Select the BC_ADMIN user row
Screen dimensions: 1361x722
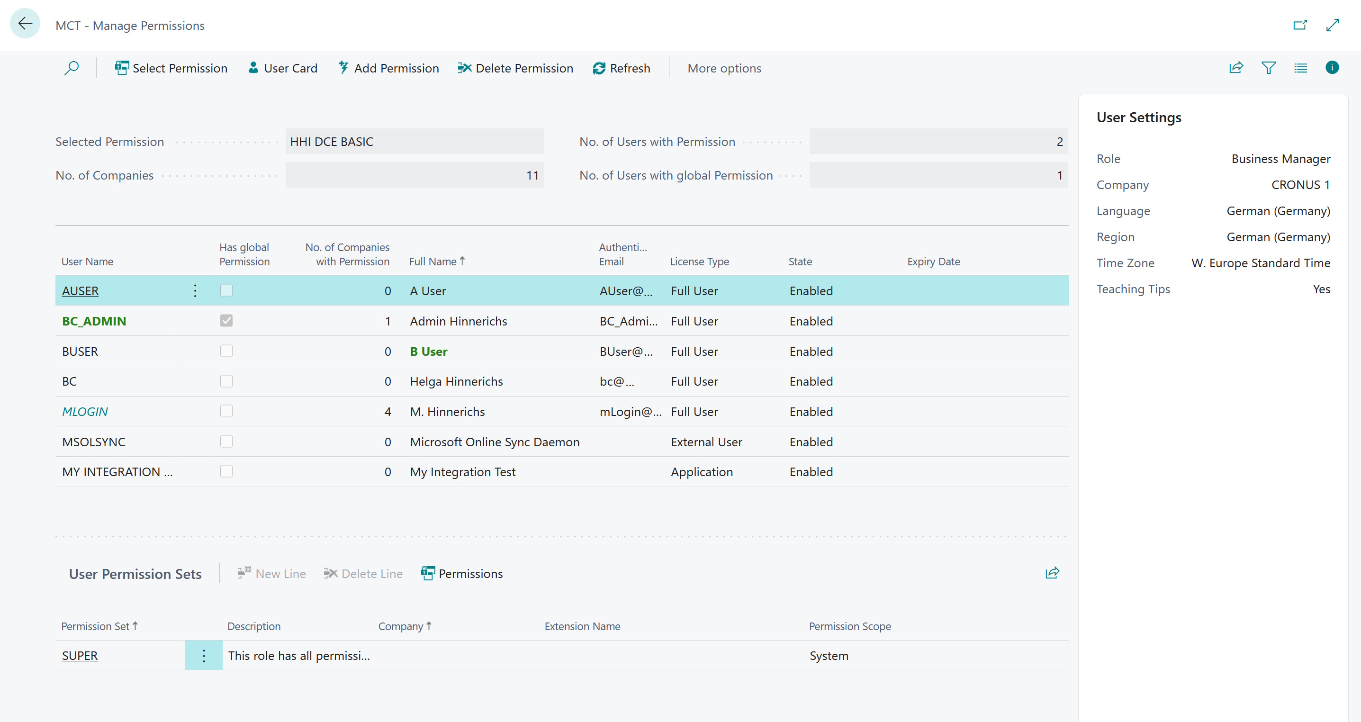point(562,321)
